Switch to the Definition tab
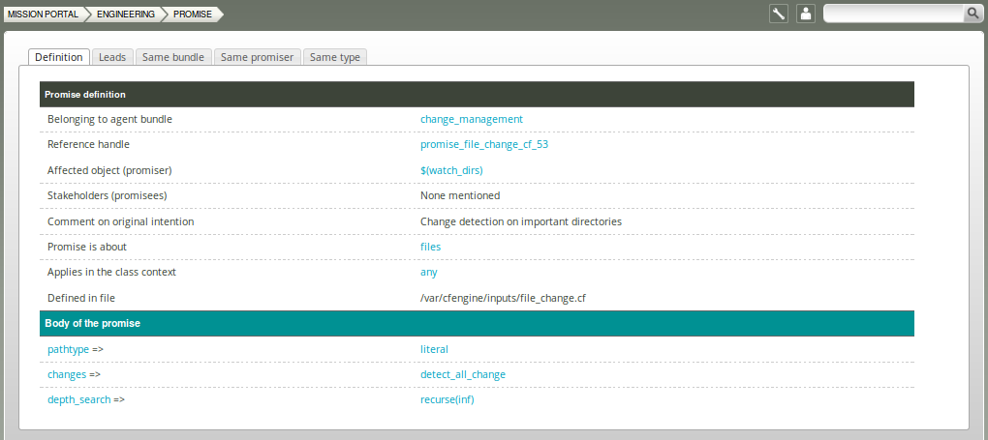This screenshot has width=988, height=440. [59, 57]
